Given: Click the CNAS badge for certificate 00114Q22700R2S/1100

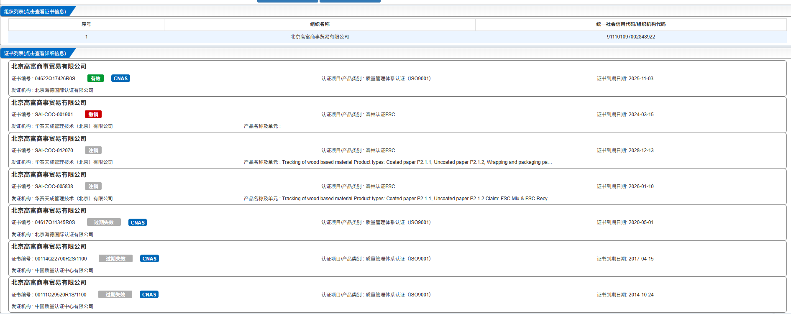Looking at the screenshot, I should point(149,258).
